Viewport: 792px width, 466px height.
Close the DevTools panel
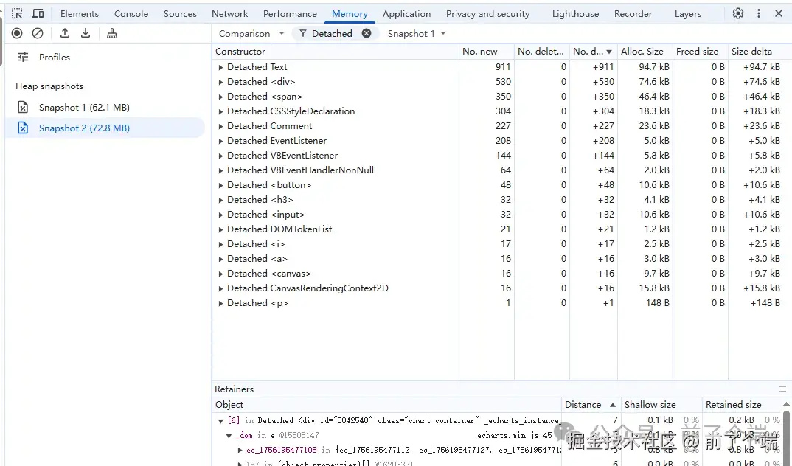[779, 13]
